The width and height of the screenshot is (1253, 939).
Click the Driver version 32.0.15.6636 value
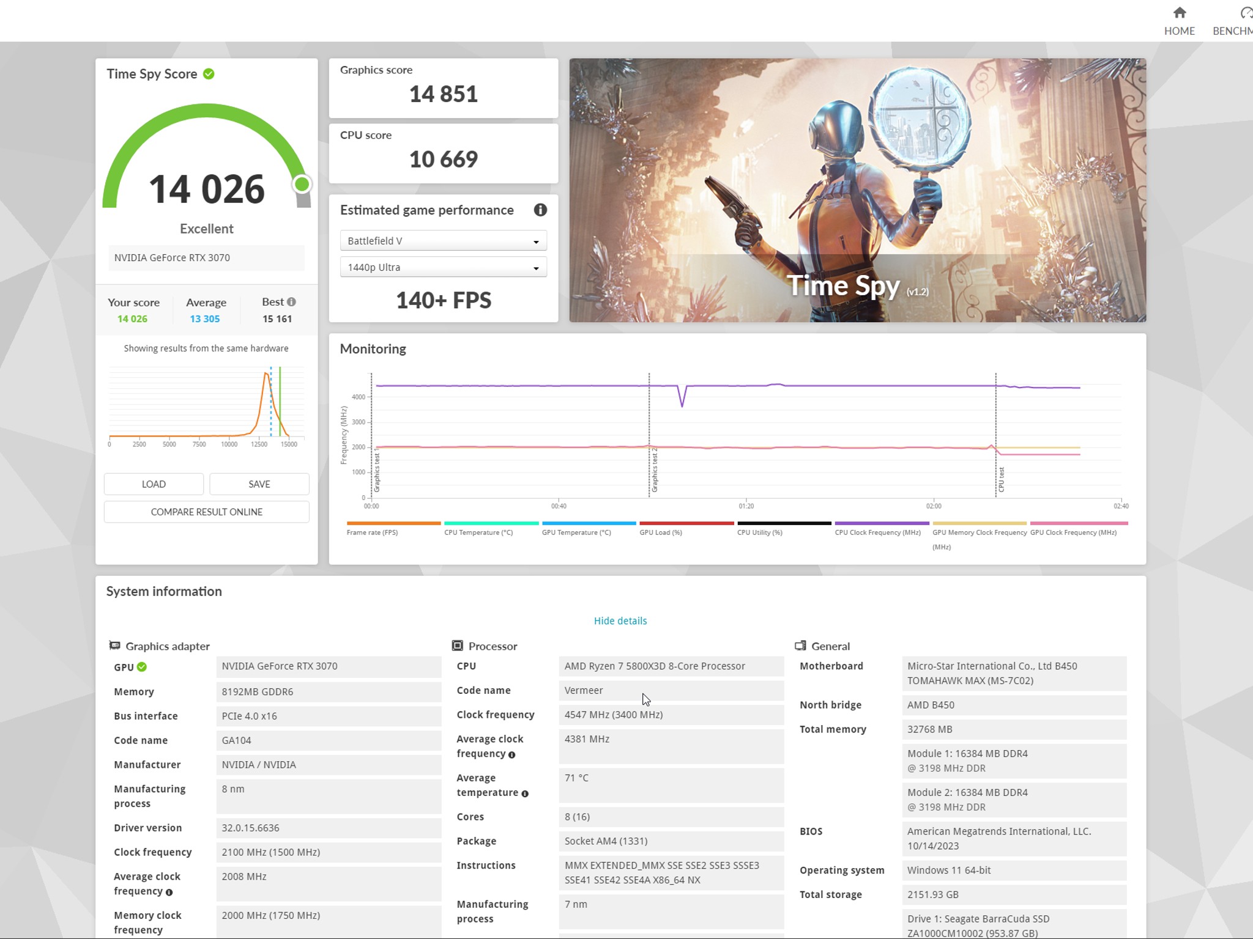coord(329,828)
